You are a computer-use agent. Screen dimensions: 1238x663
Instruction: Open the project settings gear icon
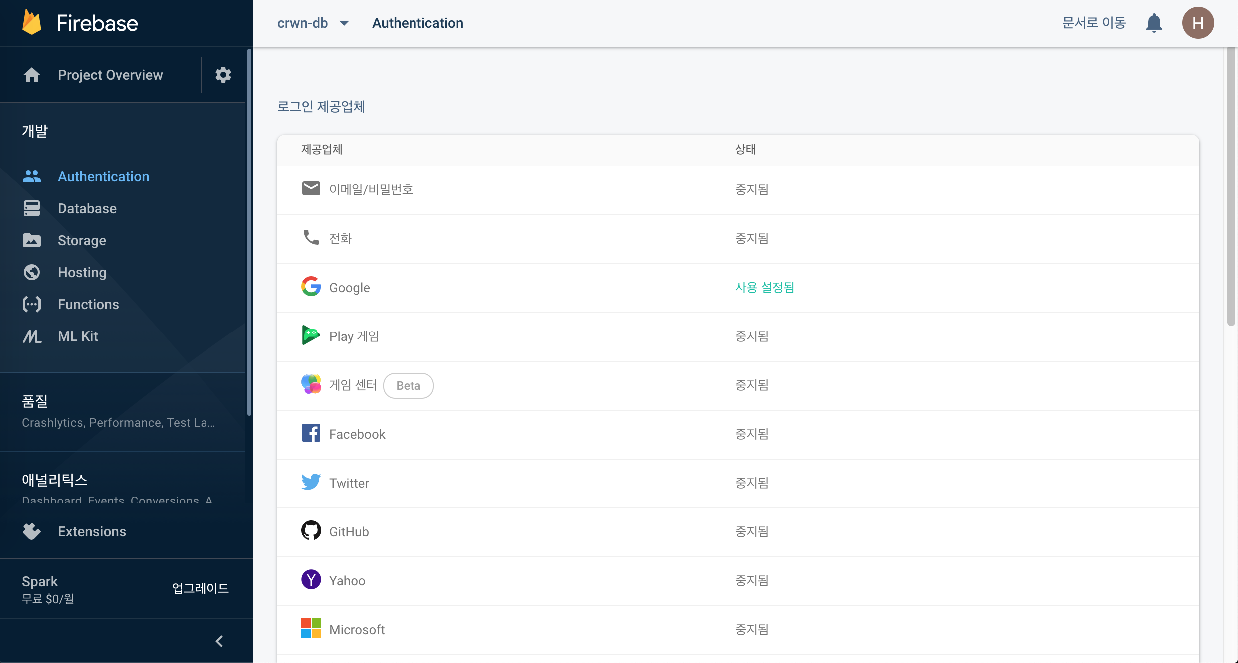[223, 75]
